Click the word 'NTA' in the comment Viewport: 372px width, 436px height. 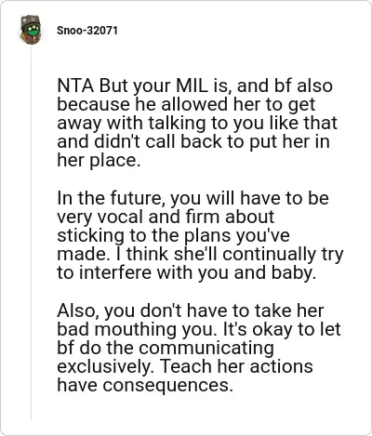coord(75,86)
